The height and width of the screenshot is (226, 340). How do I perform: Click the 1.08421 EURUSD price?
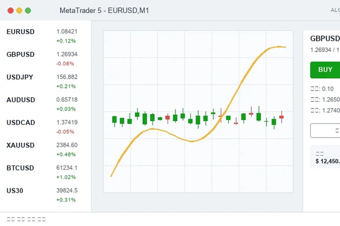(67, 31)
